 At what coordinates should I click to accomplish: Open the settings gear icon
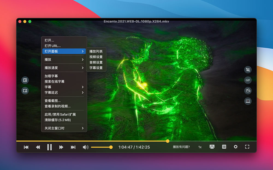(x=236, y=147)
